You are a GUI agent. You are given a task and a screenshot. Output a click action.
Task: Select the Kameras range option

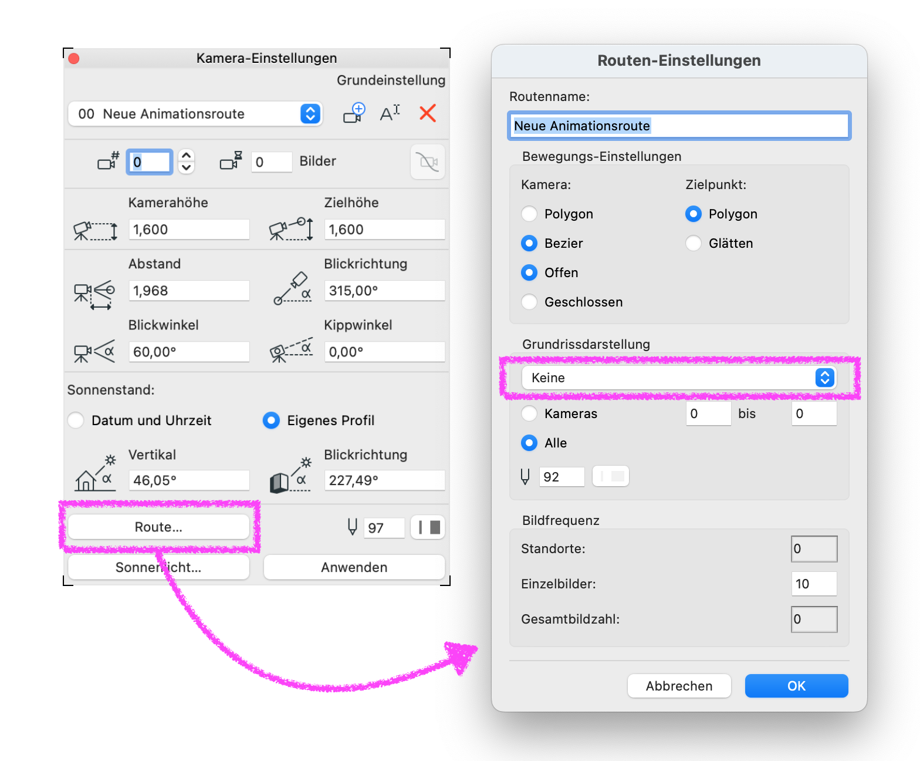tap(529, 413)
